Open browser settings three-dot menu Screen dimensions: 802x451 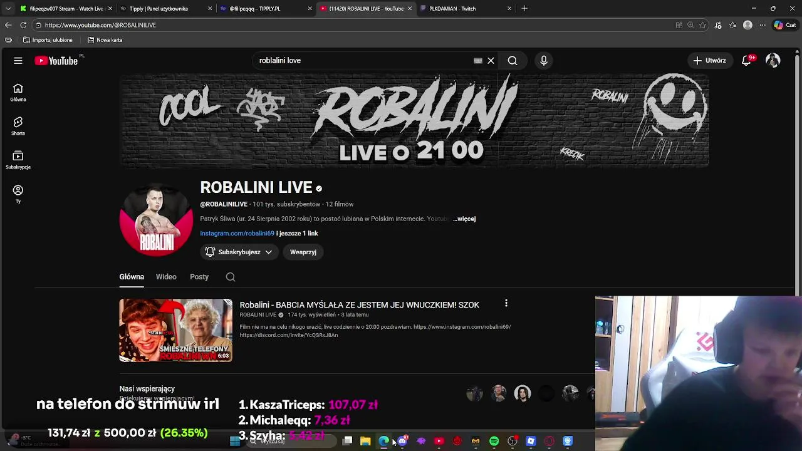coord(763,25)
